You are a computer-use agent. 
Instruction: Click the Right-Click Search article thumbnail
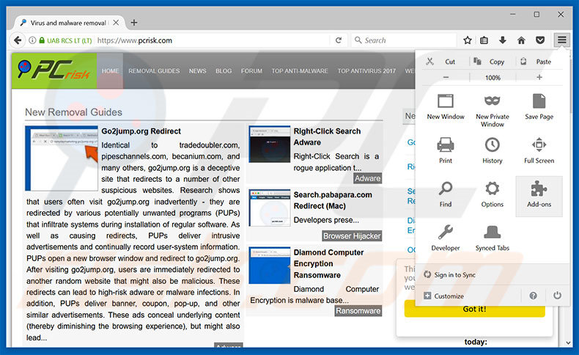click(x=270, y=144)
